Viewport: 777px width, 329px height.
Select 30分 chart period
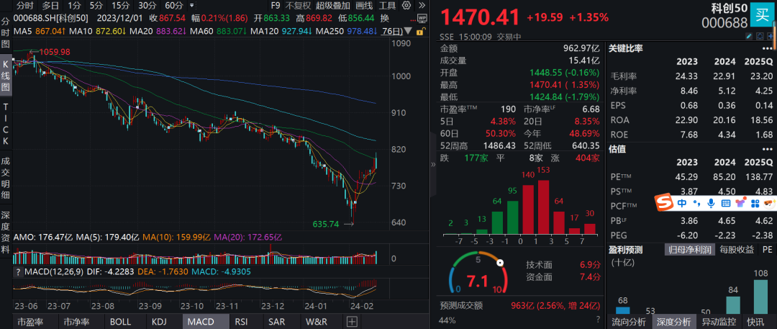coord(147,6)
